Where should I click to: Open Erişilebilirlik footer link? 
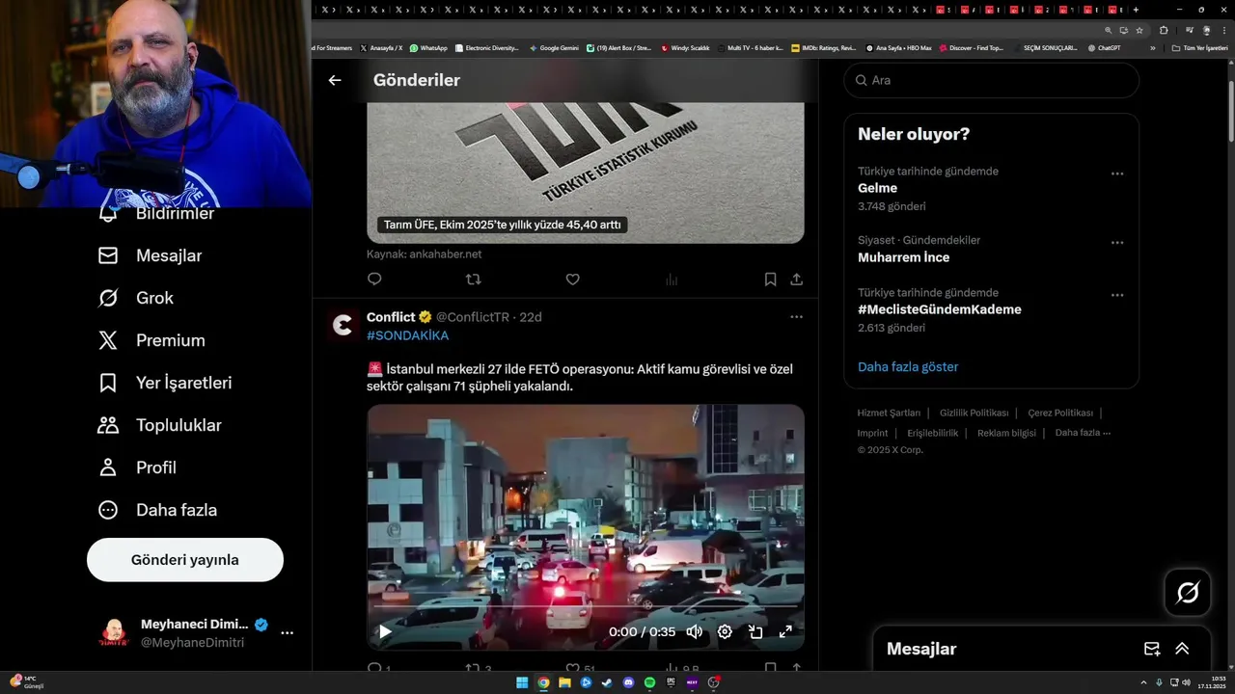pos(933,433)
